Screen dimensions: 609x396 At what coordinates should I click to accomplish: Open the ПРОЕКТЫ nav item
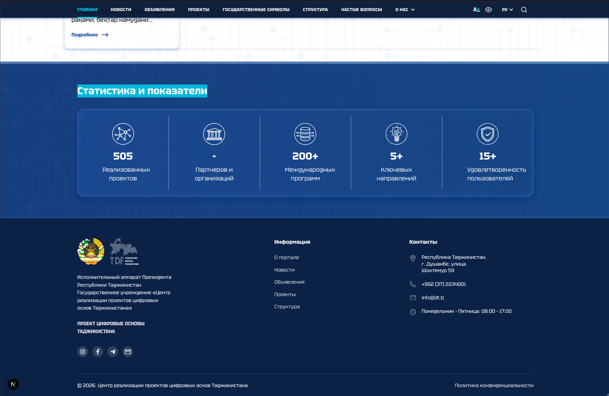199,10
